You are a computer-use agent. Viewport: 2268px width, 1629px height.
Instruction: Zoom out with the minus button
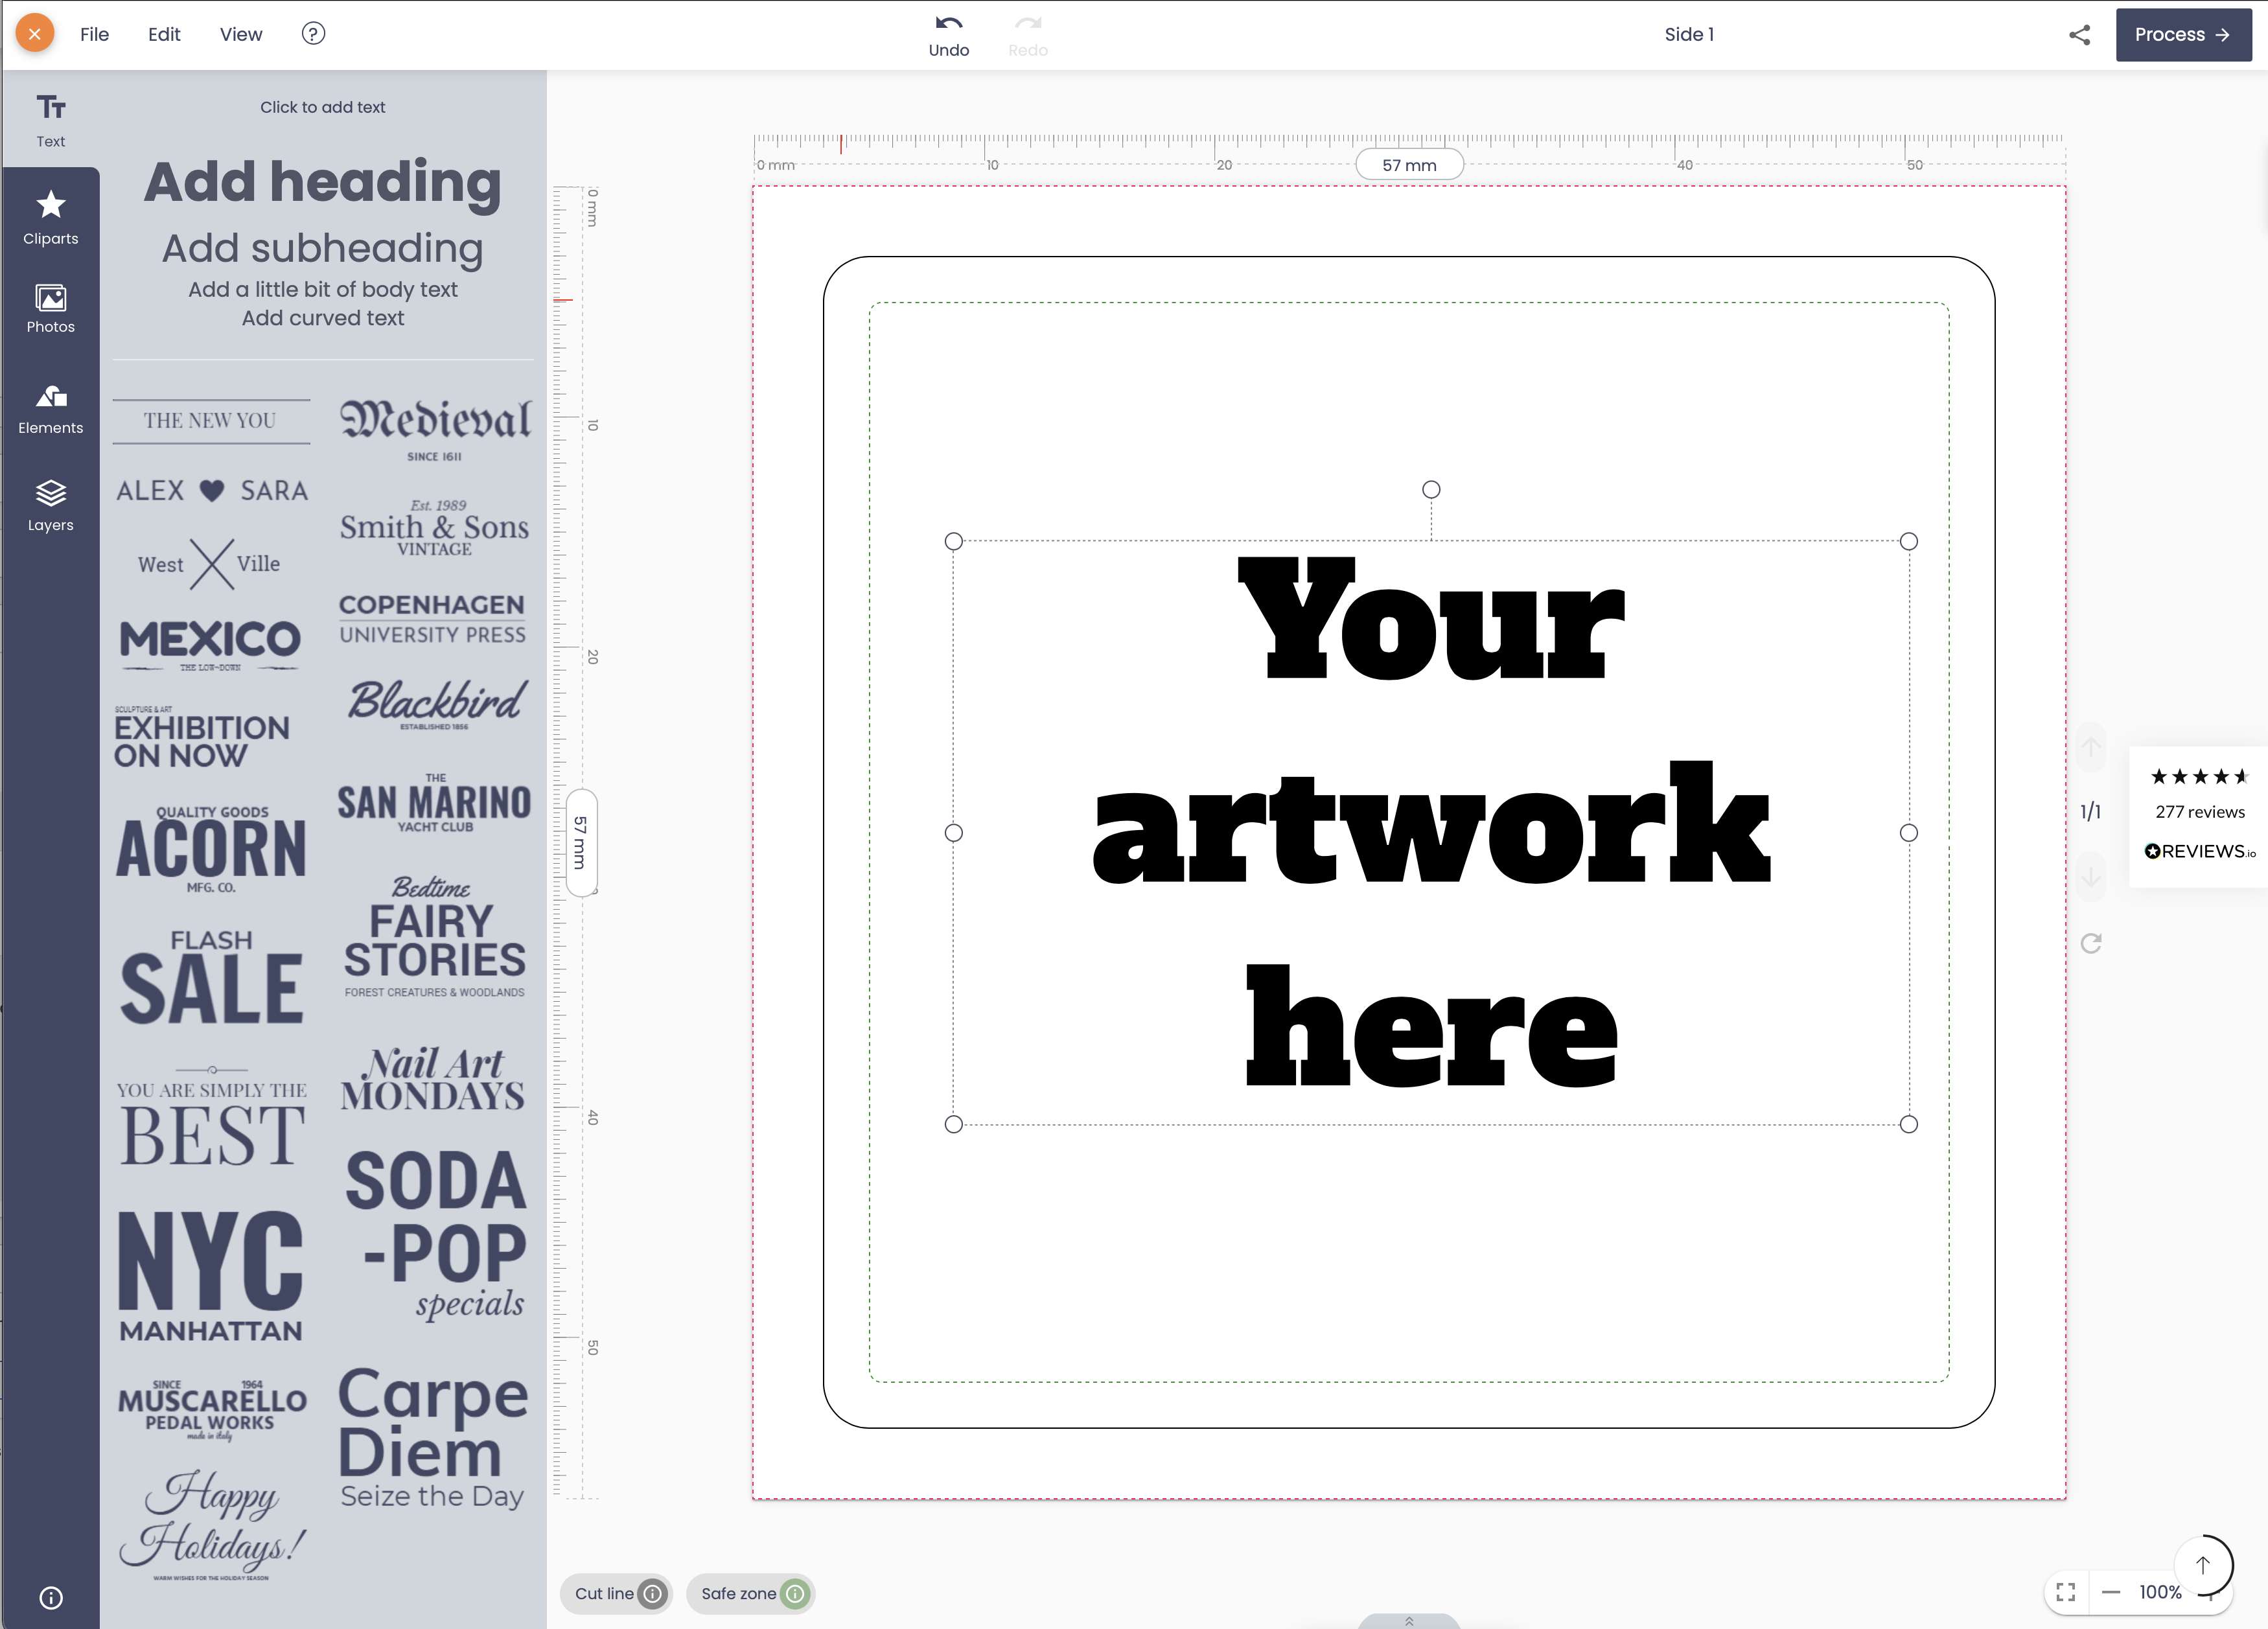(x=2111, y=1592)
